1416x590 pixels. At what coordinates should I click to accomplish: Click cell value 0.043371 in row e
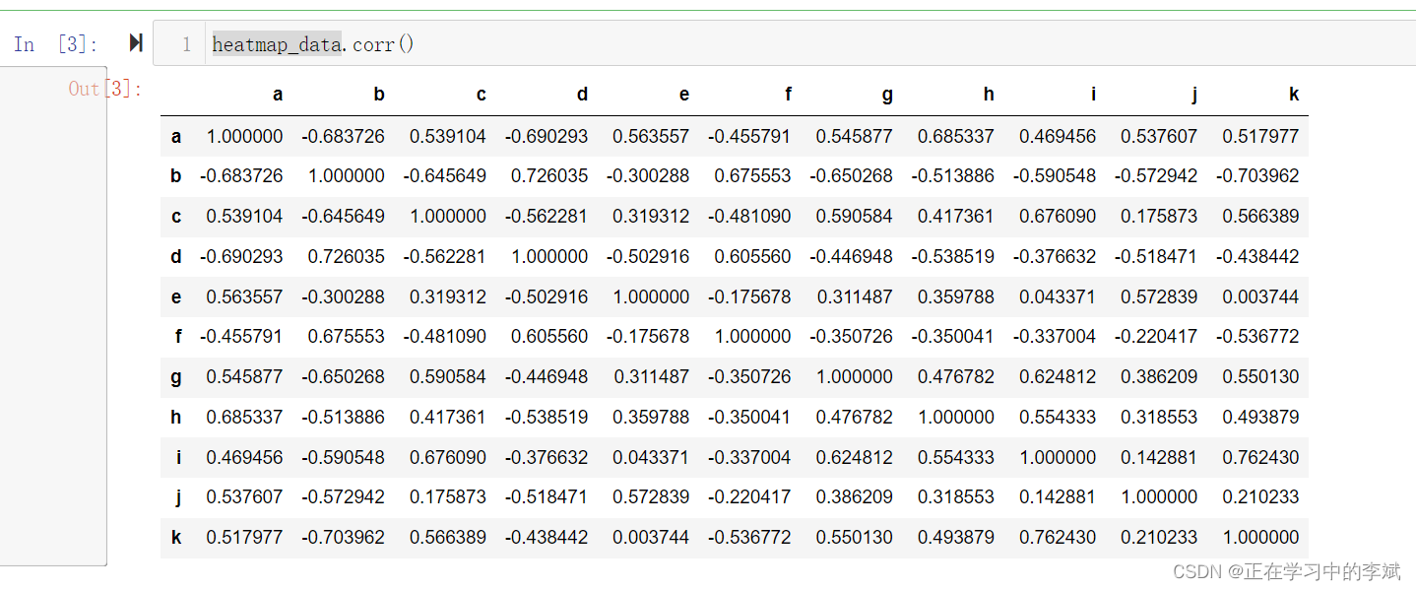[x=1058, y=296]
